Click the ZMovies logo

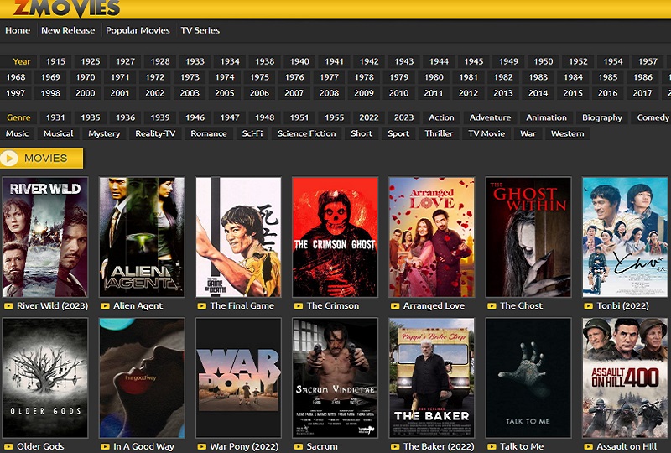coord(66,8)
